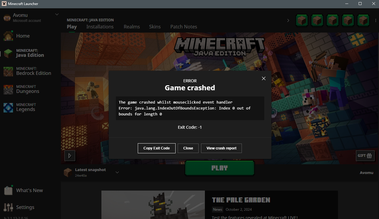This screenshot has height=219, width=379.
Task: Go to the Realms tab
Action: point(132,27)
